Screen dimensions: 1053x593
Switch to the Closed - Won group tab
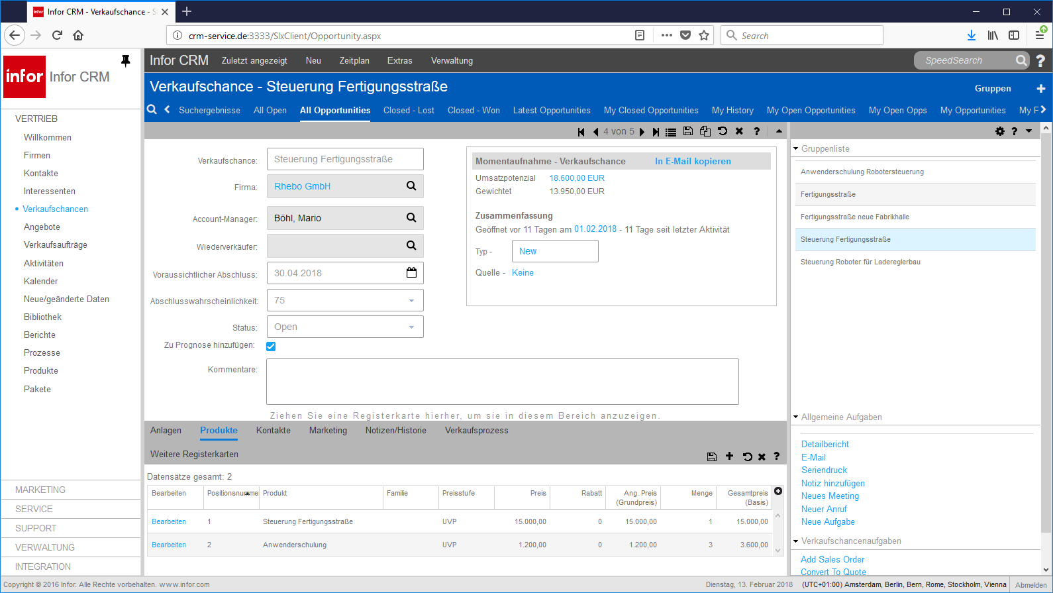474,111
